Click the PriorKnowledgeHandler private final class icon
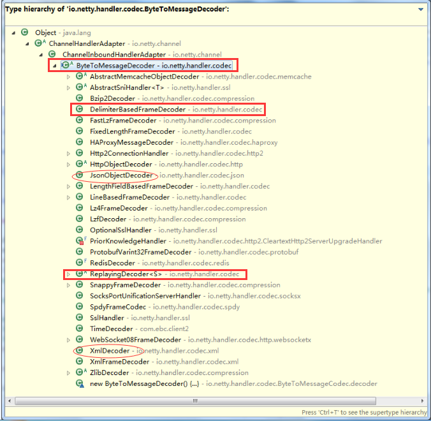 coord(81,240)
